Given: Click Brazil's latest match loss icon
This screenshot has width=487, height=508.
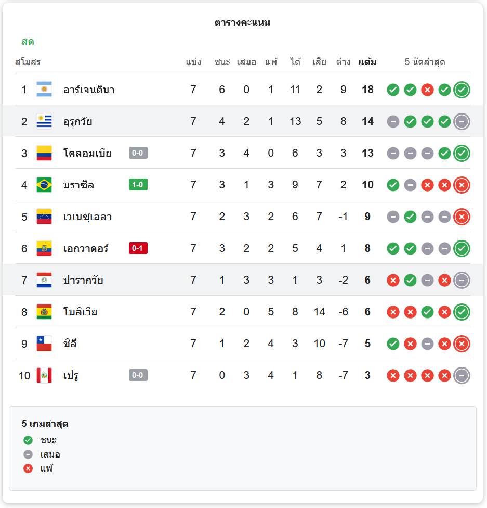Looking at the screenshot, I should [x=462, y=185].
